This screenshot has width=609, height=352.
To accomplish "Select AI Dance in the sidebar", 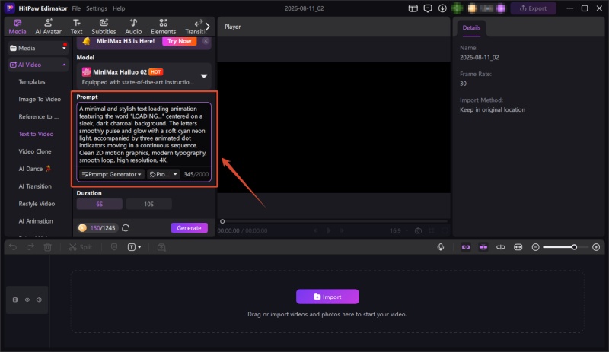I will [34, 169].
